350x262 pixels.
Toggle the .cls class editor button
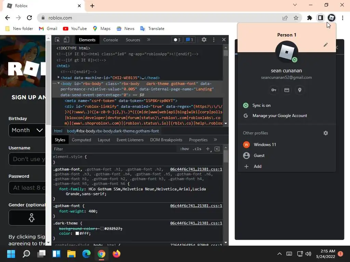point(197,149)
